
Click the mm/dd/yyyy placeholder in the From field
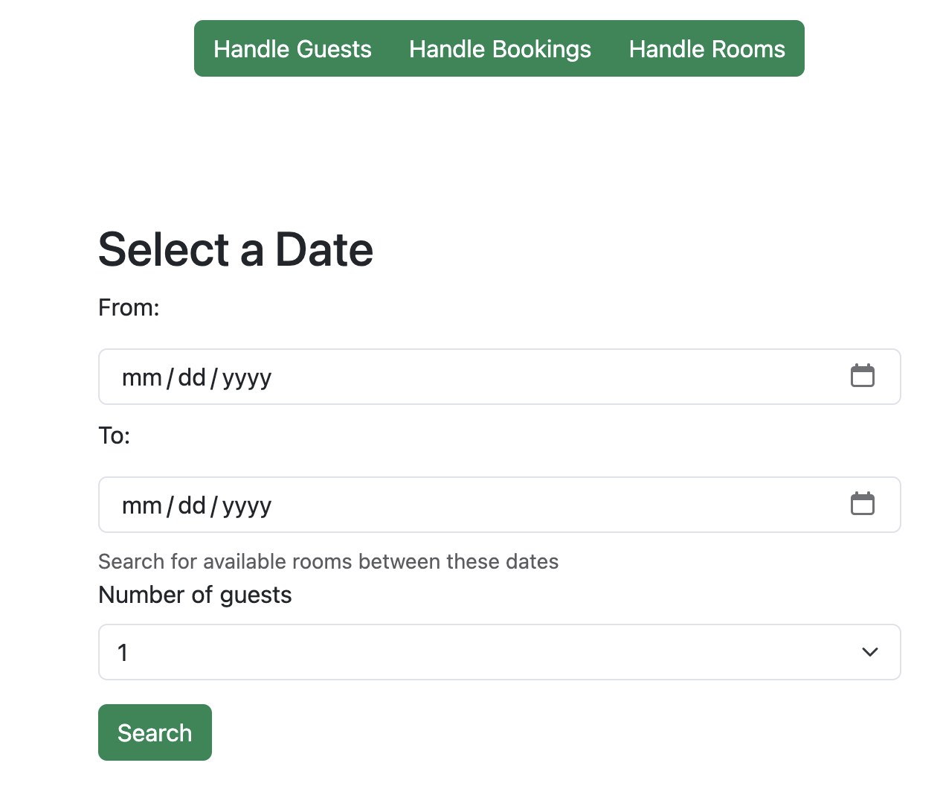[196, 376]
